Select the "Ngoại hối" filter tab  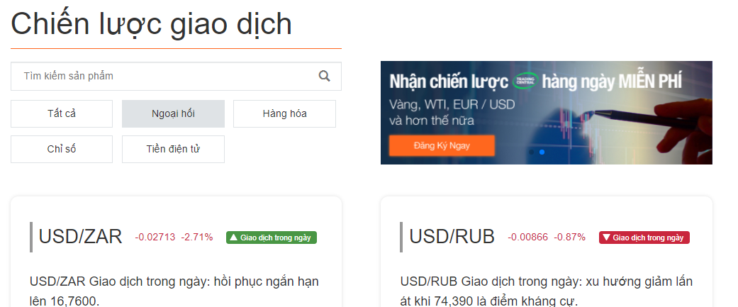(173, 113)
